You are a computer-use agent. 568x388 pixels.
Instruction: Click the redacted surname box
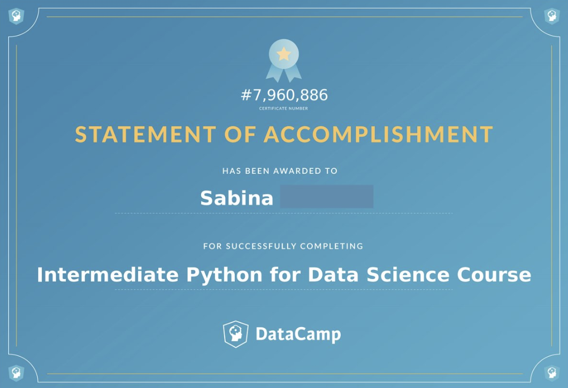click(327, 197)
